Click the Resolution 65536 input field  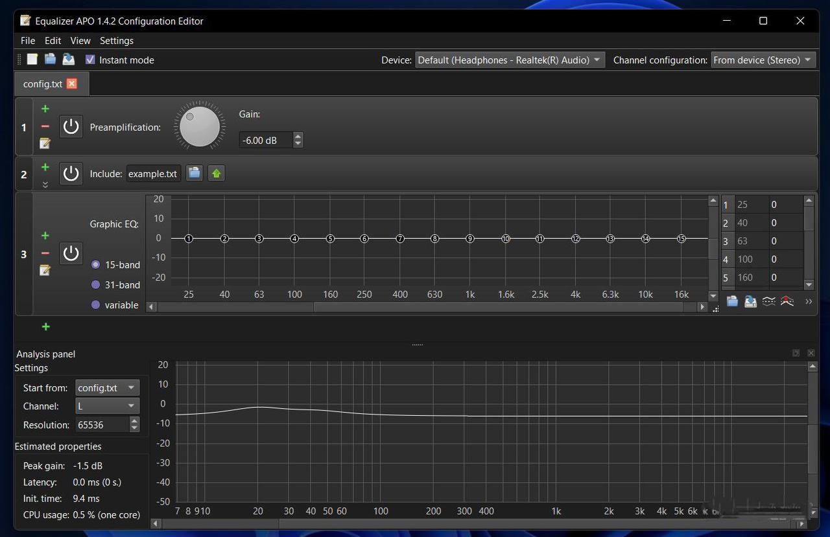click(x=102, y=425)
